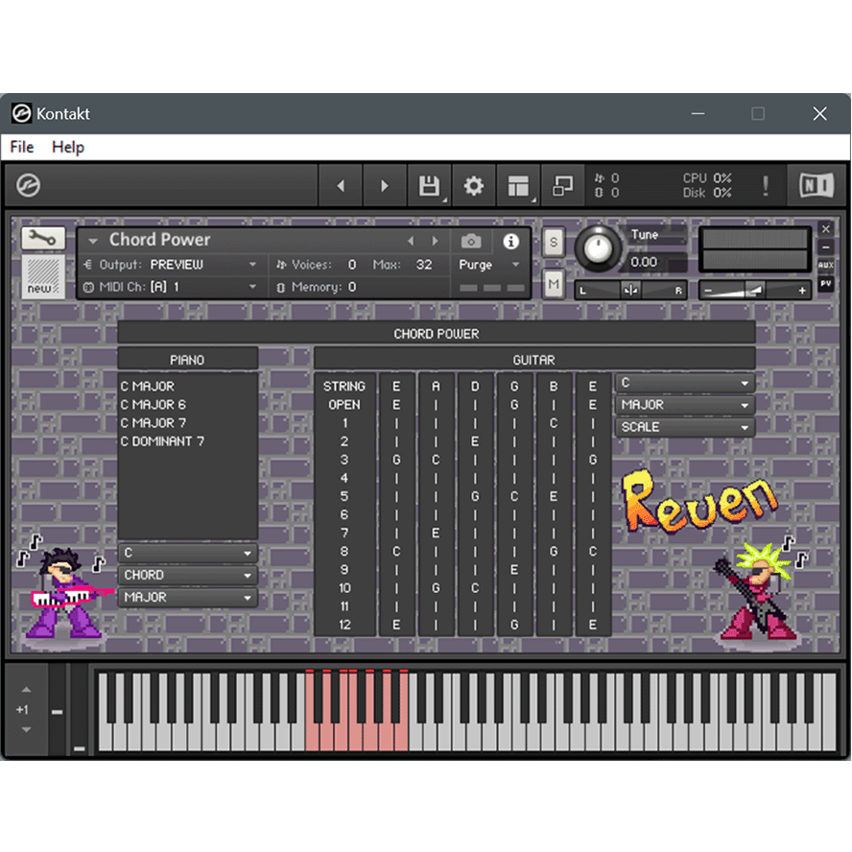Click the GUITAR section header
Viewport: 852px width, 852px height.
534,360
